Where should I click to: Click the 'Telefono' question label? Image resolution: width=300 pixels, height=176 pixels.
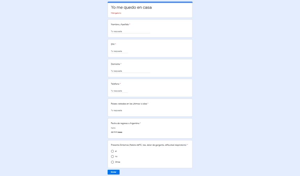(115, 84)
